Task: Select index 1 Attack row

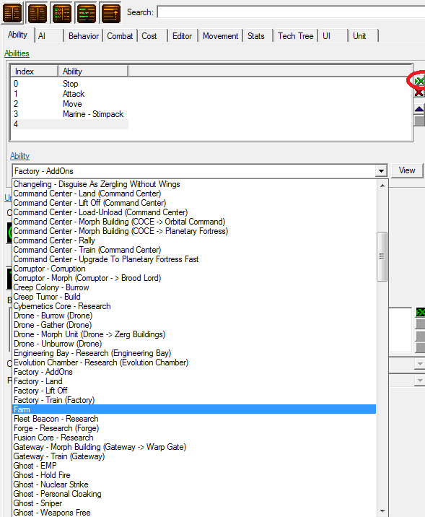Action: click(x=70, y=94)
